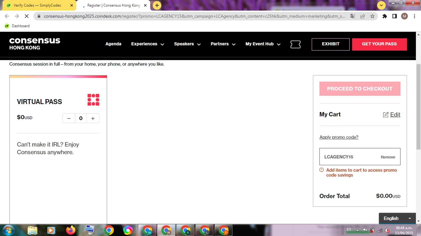Click the scrollbar down arrow
Viewport: 421px width, 236px height.
[x=418, y=221]
